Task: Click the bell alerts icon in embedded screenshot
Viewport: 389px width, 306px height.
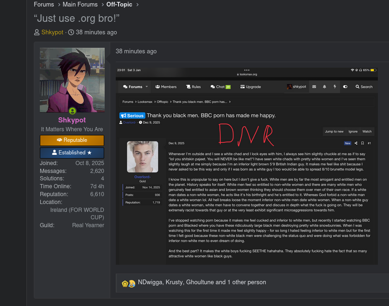Action: click(324, 87)
